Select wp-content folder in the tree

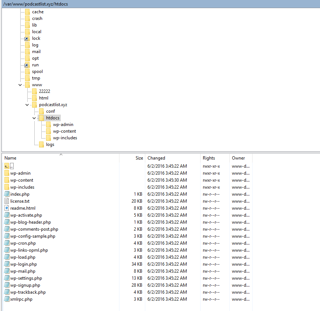coord(65,131)
